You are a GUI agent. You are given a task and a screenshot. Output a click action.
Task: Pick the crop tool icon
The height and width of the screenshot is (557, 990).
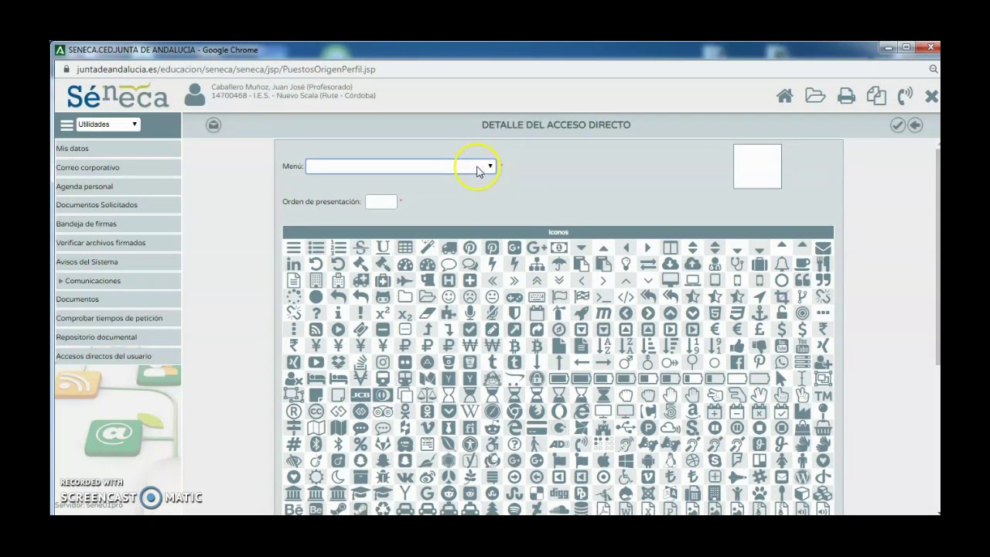pyautogui.click(x=781, y=297)
